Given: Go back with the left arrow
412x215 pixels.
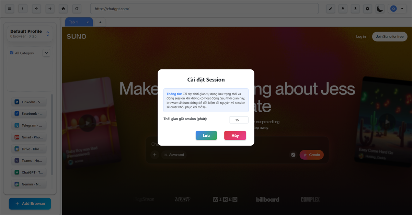Looking at the screenshot, I should coord(36,9).
